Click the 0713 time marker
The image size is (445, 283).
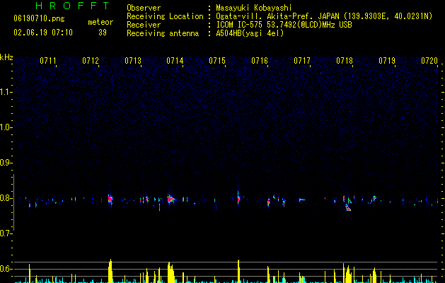tap(133, 60)
